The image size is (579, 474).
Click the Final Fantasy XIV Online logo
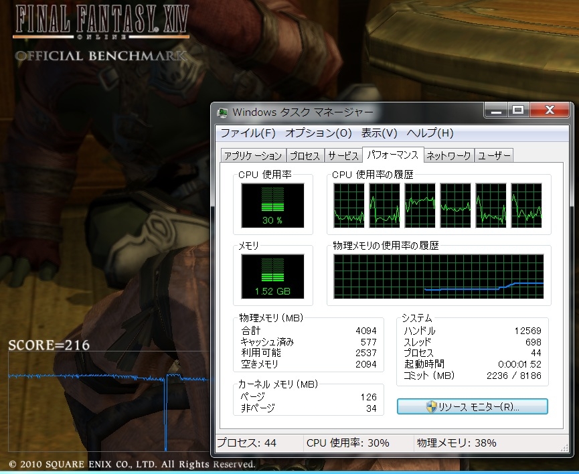coord(102,21)
